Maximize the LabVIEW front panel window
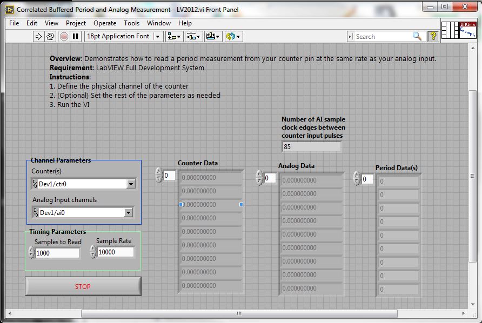 click(445, 7)
